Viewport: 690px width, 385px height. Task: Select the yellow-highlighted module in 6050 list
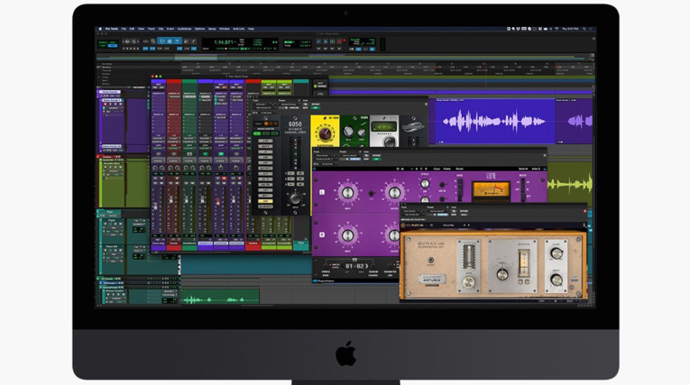[x=265, y=201]
